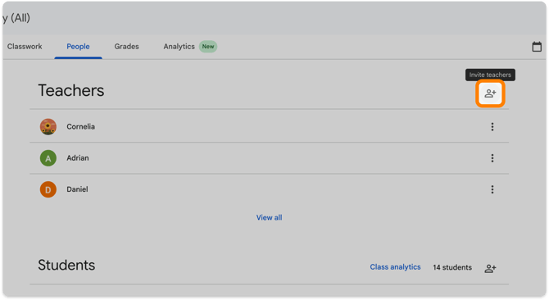549x300 pixels.
Task: Open the Class analytics link
Action: [x=395, y=267]
